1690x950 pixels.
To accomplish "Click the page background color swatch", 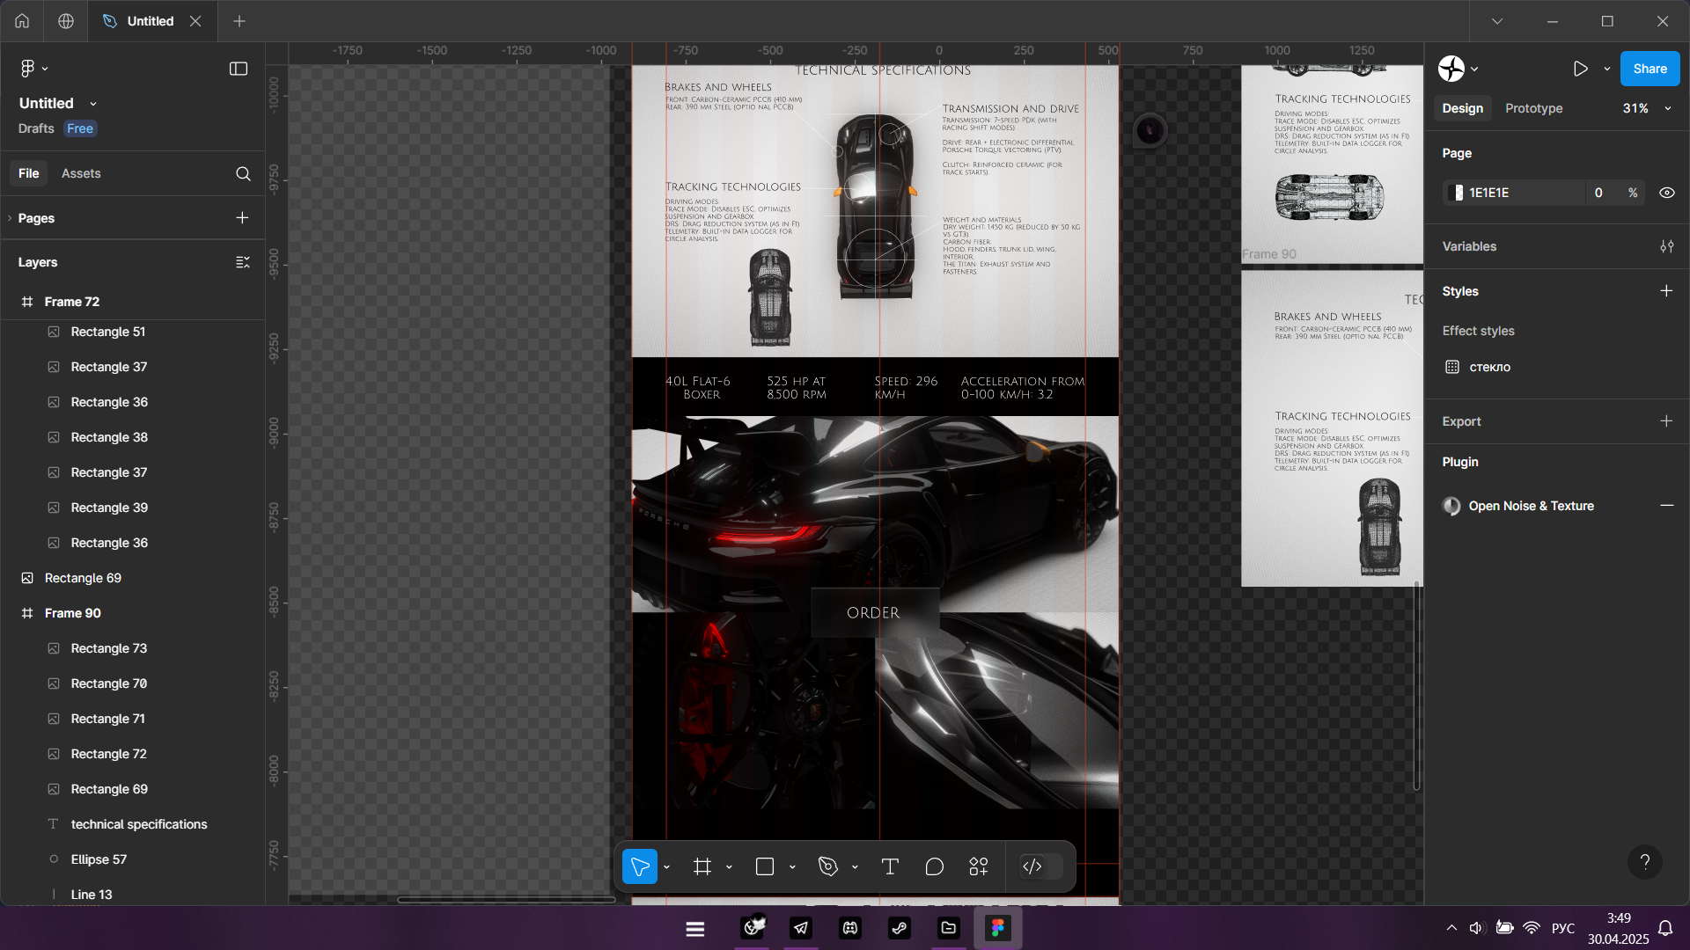I will (1458, 193).
